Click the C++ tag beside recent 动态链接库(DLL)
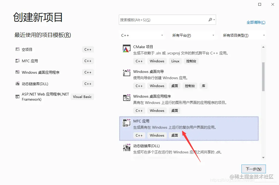Image resolution: width=279 pixels, height=185 pixels. tap(88, 84)
